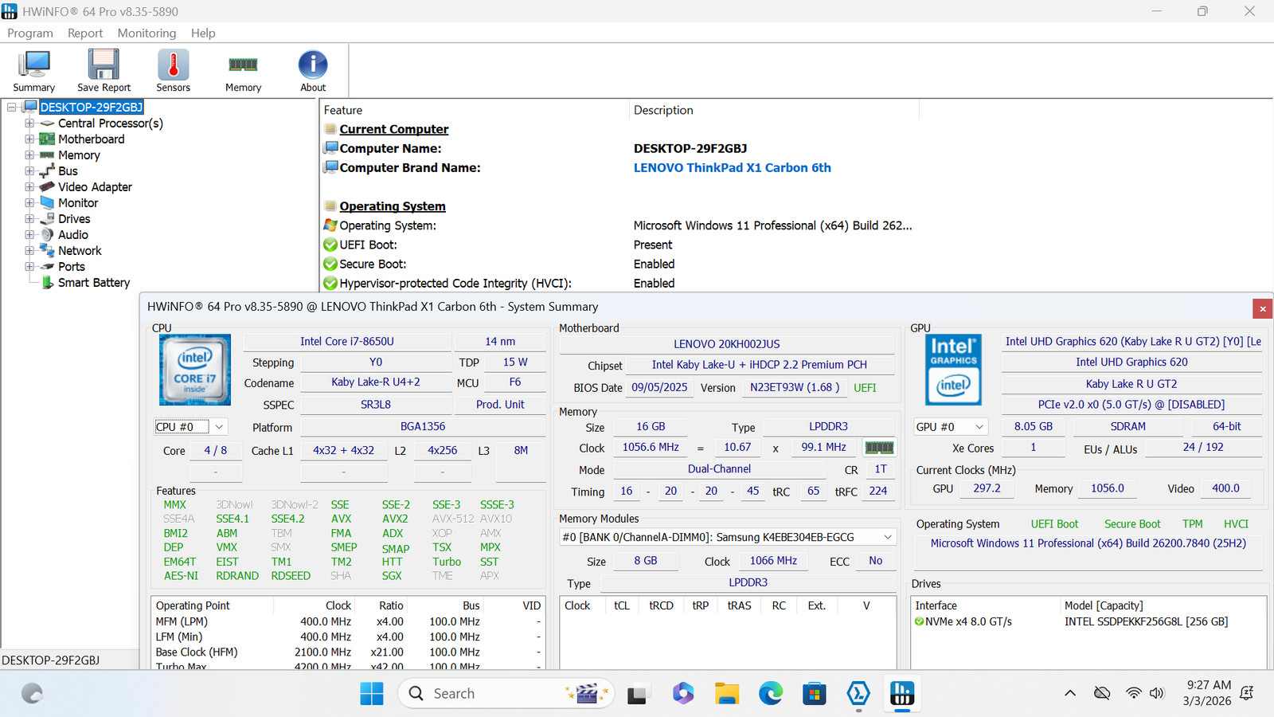Viewport: 1274px width, 717px height.
Task: Click the HWiNFO taskbar icon
Action: coord(901,694)
